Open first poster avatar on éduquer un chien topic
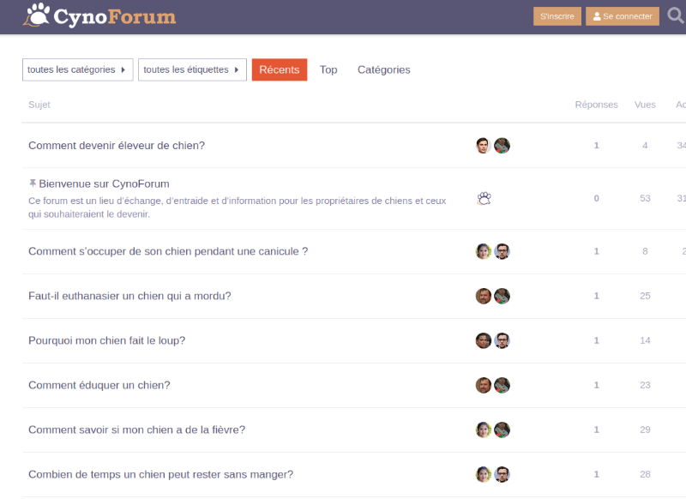This screenshot has width=686, height=499. point(484,385)
